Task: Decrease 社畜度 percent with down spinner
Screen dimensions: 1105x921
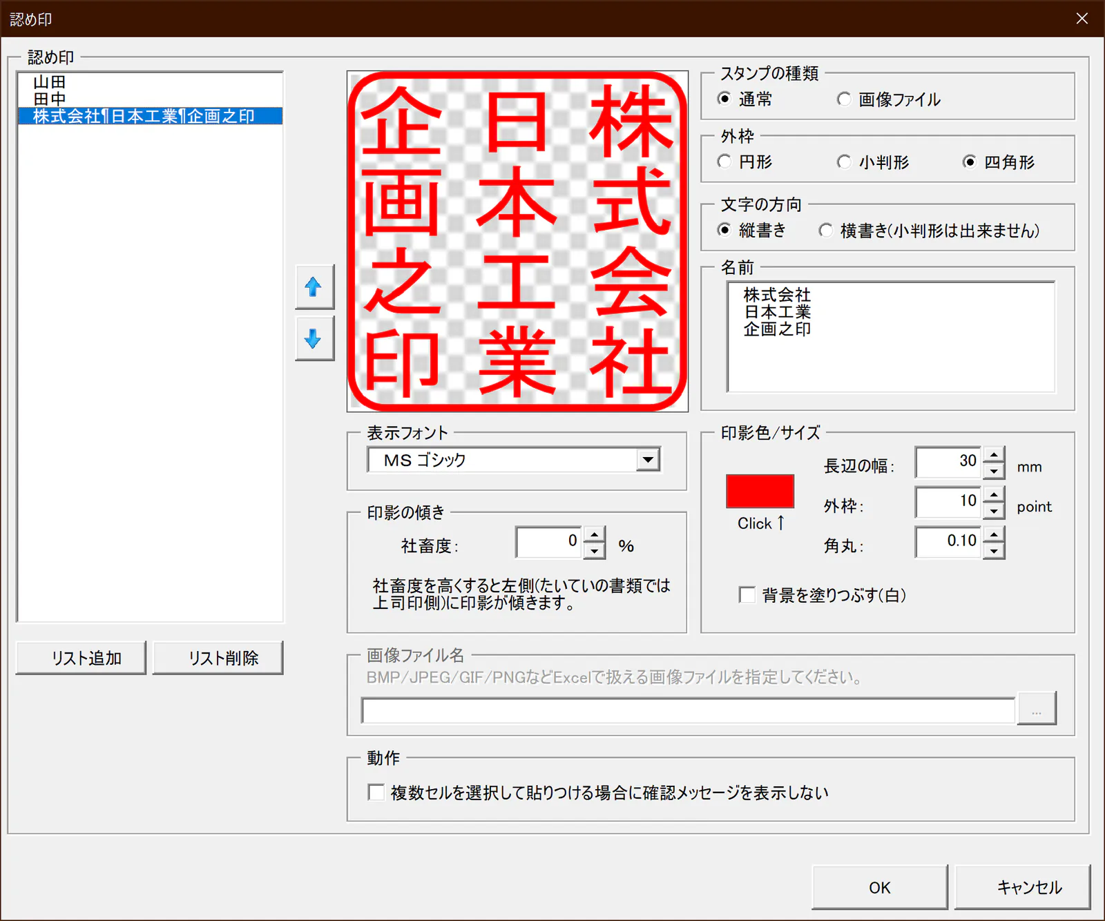Action: [594, 551]
